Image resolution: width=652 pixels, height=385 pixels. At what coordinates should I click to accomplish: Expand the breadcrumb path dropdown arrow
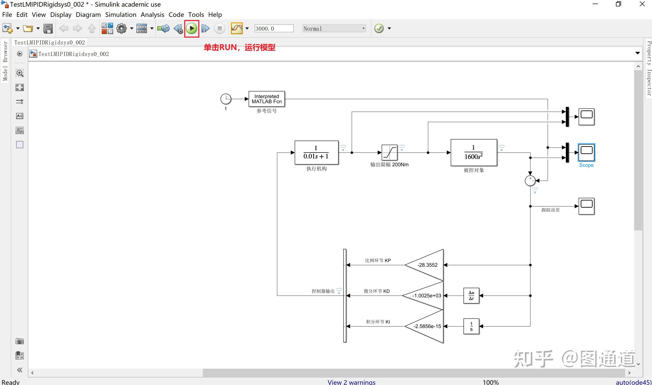pos(637,53)
